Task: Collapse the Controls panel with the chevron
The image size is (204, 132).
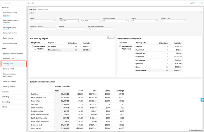Action: coord(201,13)
